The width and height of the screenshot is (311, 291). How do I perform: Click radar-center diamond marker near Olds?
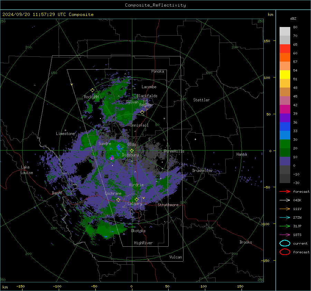[132, 151]
